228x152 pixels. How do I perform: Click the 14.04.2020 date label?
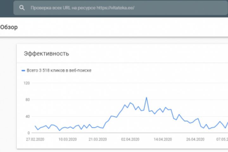(x=163, y=139)
